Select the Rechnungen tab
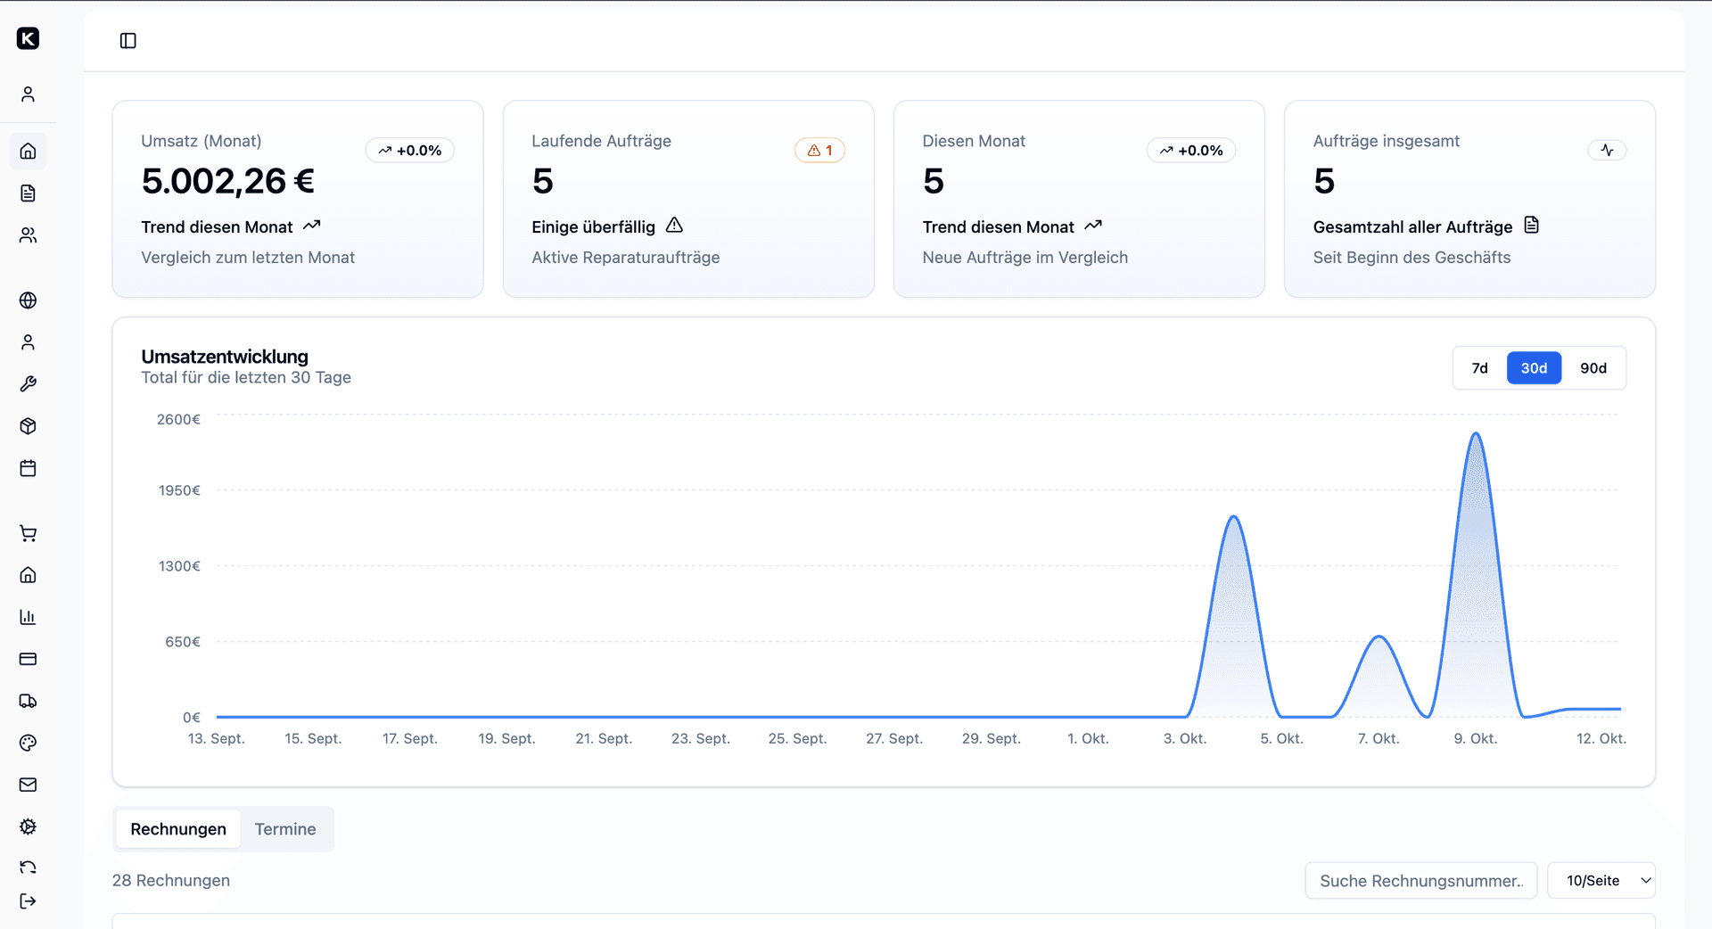 (x=177, y=828)
